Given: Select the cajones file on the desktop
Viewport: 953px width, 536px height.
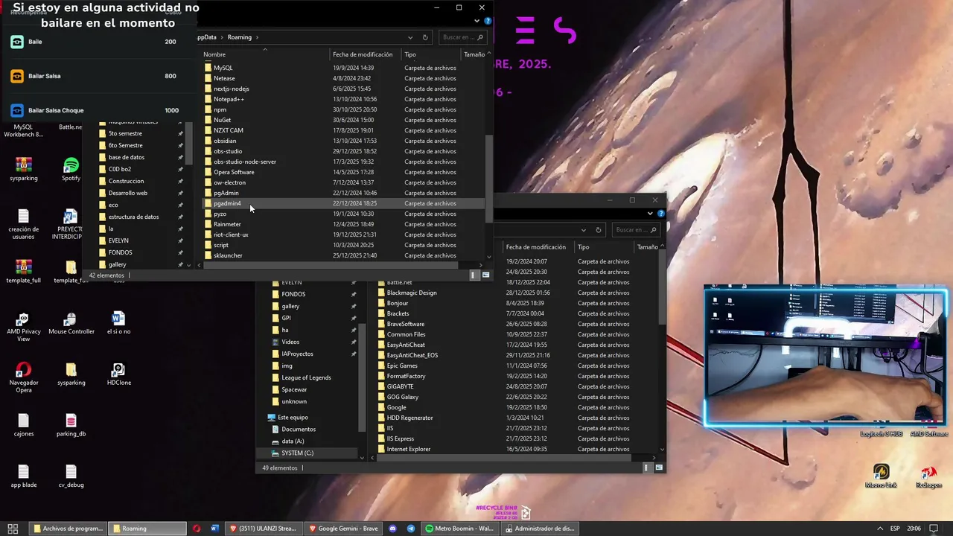Looking at the screenshot, I should coord(24,425).
